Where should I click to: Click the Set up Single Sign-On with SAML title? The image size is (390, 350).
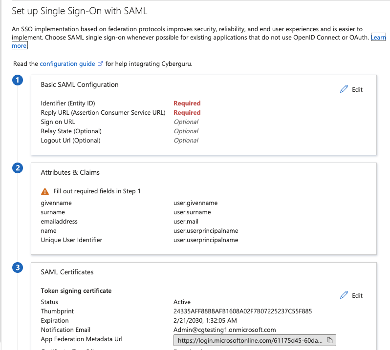(x=80, y=11)
